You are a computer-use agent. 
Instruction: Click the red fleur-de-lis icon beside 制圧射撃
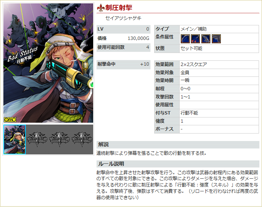click(101, 8)
